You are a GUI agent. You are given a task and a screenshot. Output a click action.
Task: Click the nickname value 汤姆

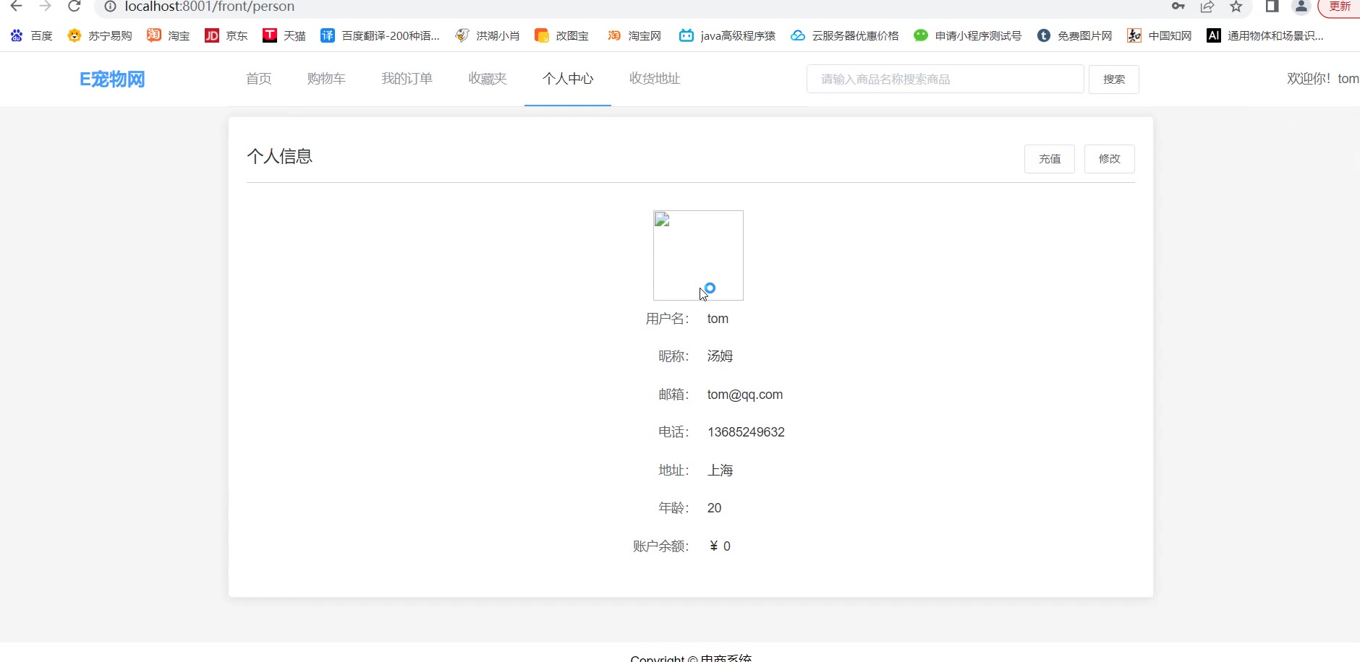pyautogui.click(x=721, y=356)
